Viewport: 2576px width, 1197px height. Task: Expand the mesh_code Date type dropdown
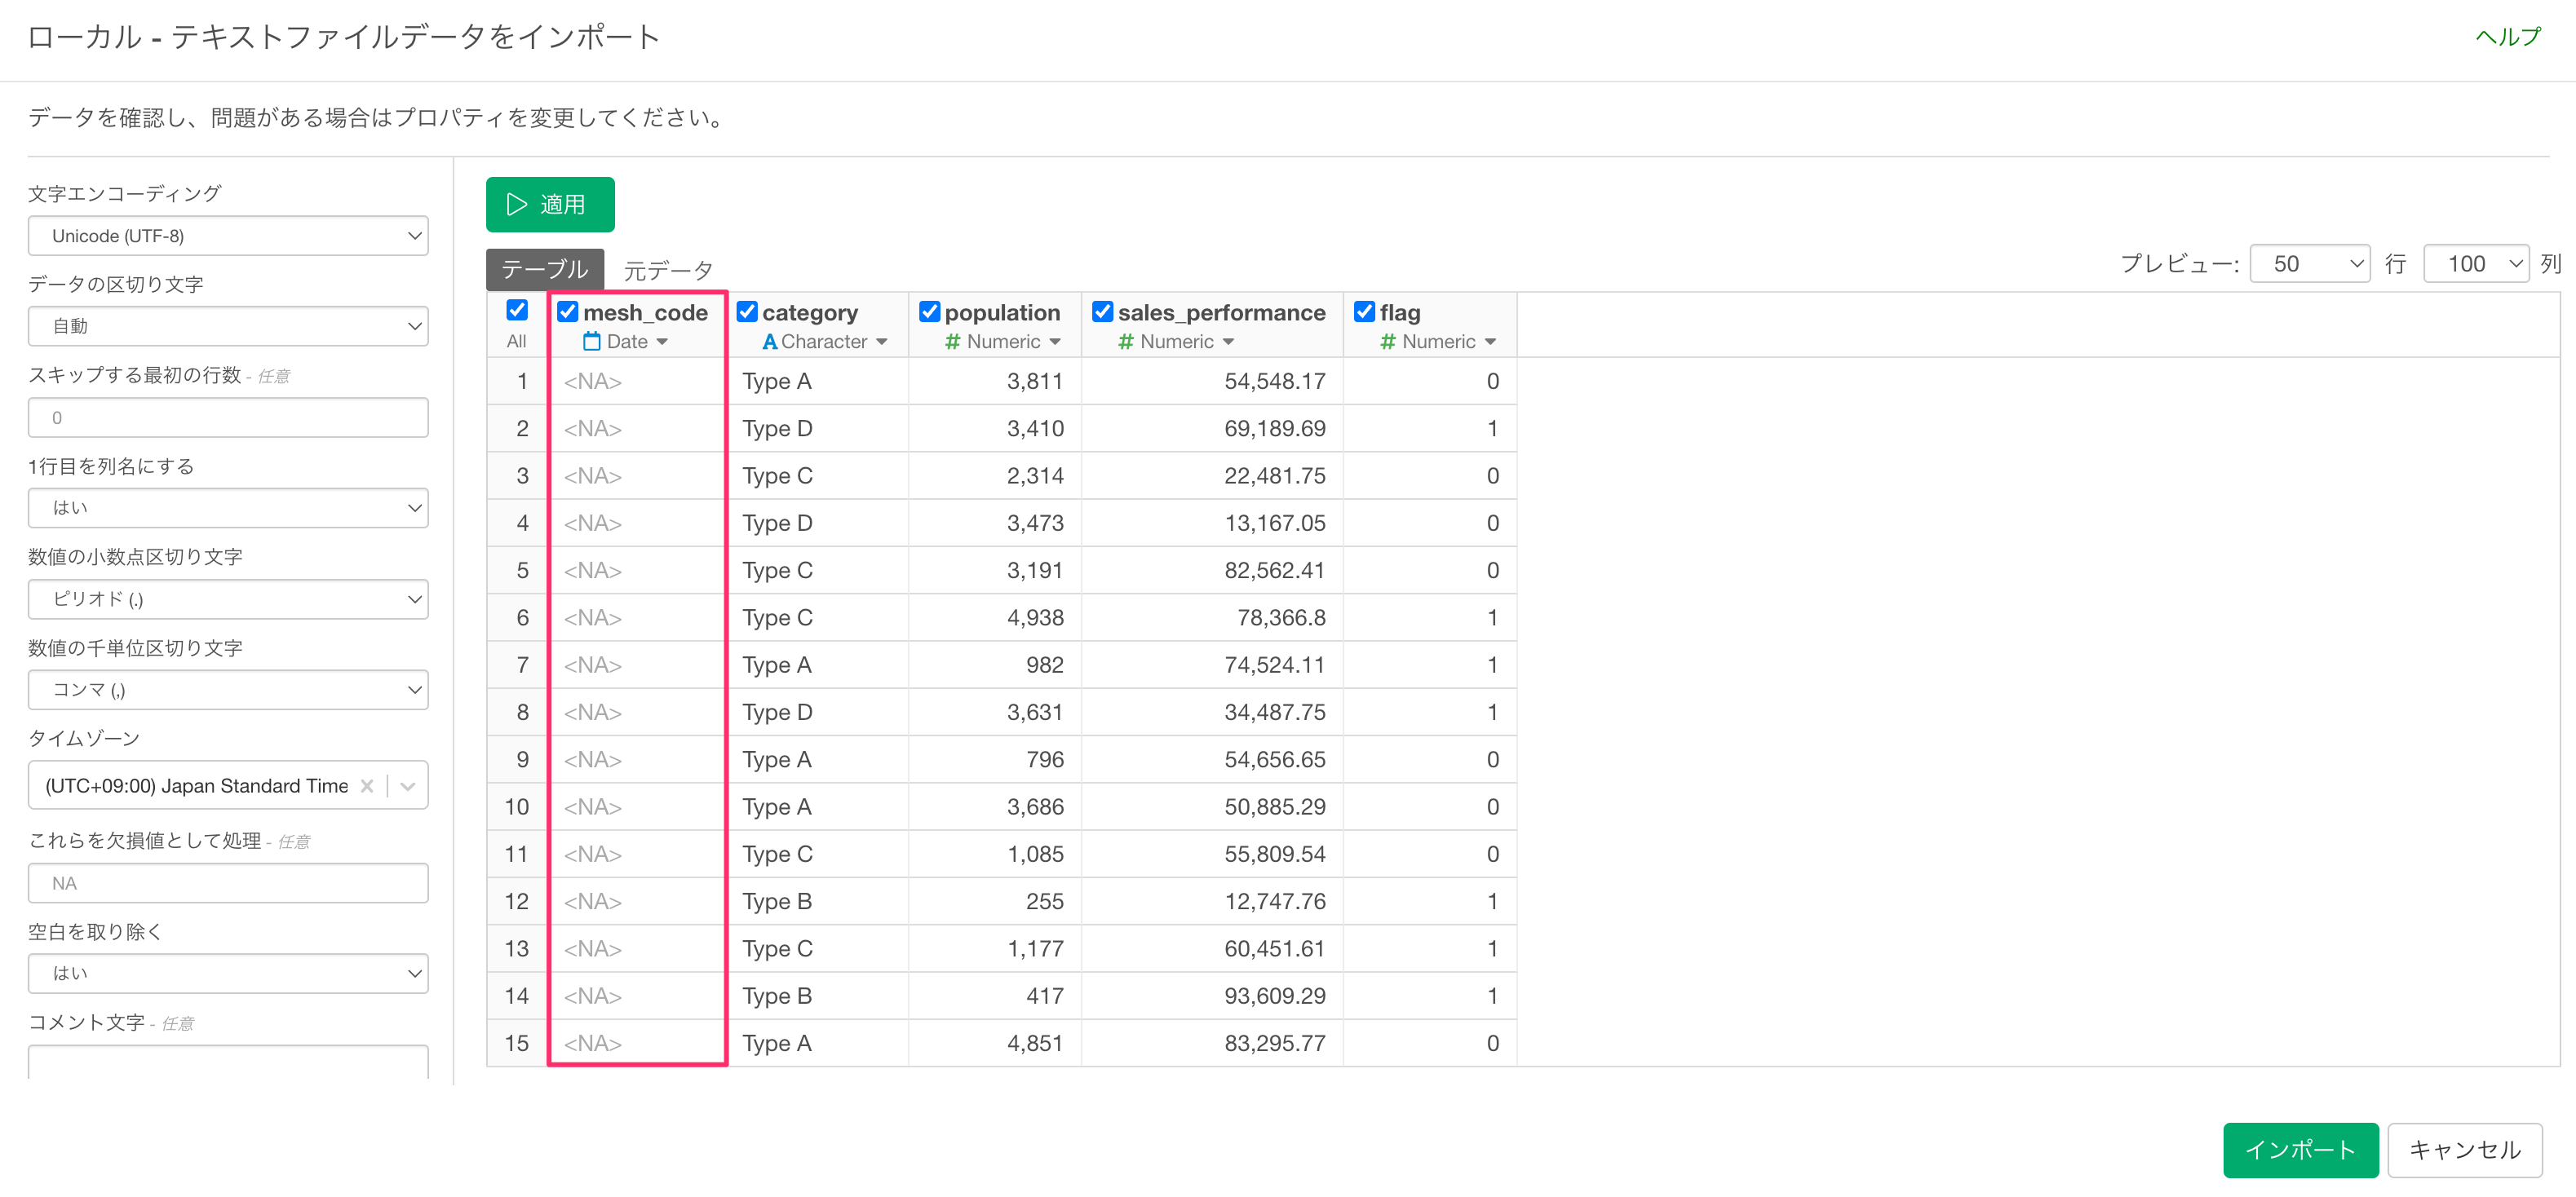point(662,342)
